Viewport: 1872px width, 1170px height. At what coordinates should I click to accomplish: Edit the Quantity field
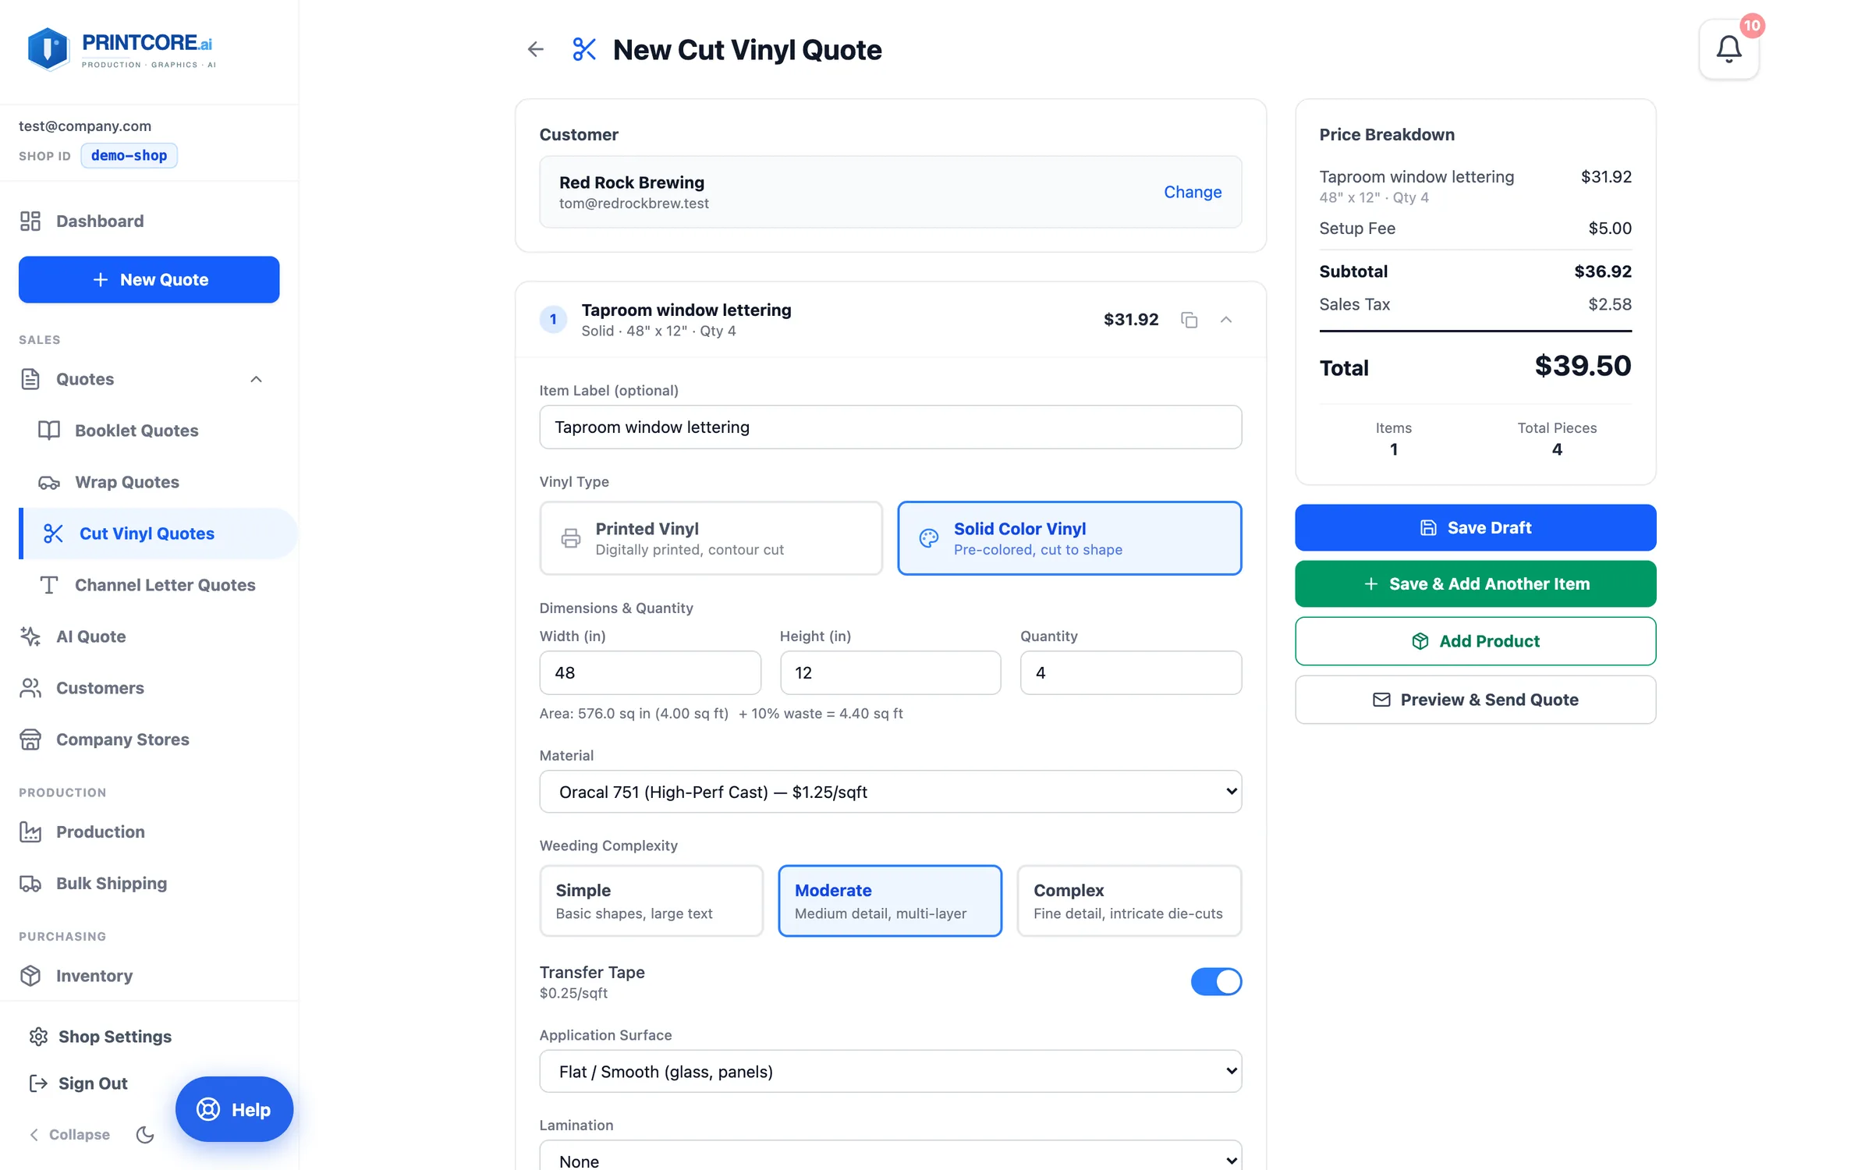(1131, 672)
